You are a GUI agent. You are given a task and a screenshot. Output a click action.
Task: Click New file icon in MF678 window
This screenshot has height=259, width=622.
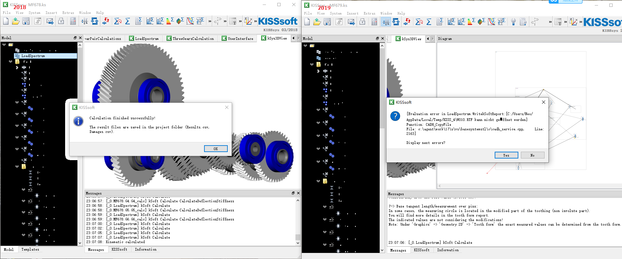(6, 21)
